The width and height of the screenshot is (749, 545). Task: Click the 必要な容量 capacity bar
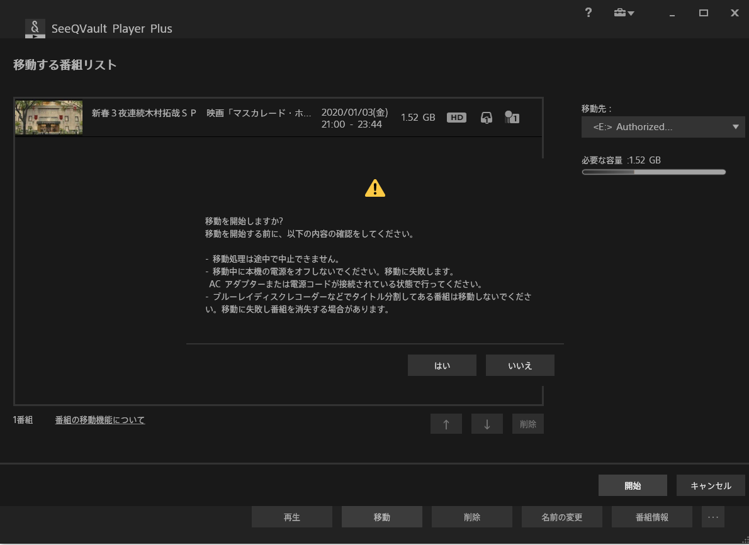(x=653, y=172)
